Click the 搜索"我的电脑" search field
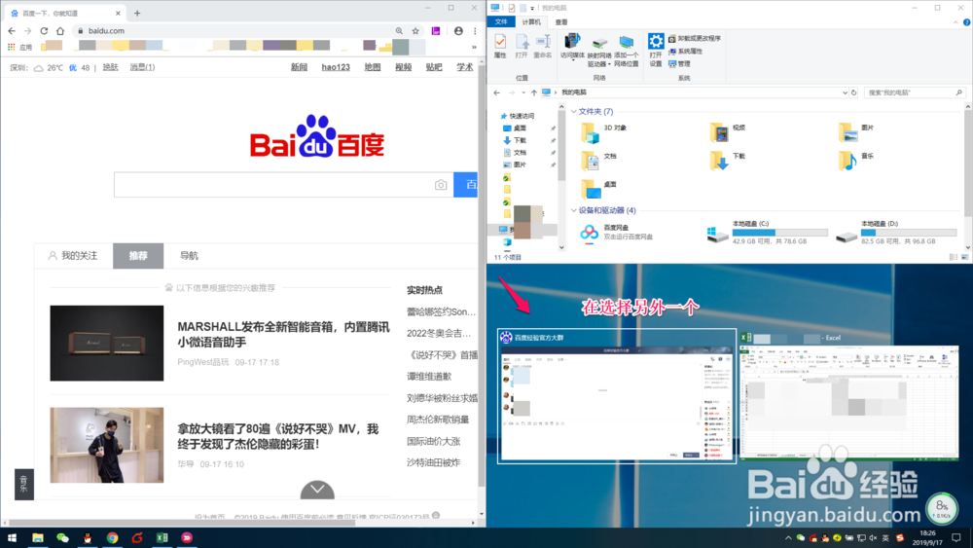Image resolution: width=973 pixels, height=548 pixels. pos(914,92)
